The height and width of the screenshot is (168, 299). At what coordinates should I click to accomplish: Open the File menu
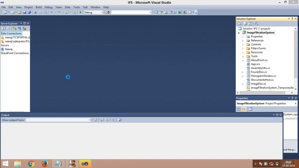(x=3, y=7)
